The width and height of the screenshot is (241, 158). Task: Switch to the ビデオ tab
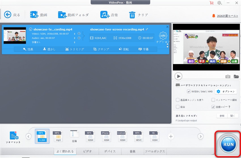[87, 152]
